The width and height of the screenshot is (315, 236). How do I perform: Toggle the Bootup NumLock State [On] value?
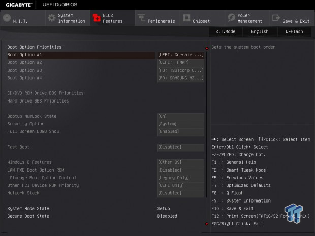click(181, 116)
